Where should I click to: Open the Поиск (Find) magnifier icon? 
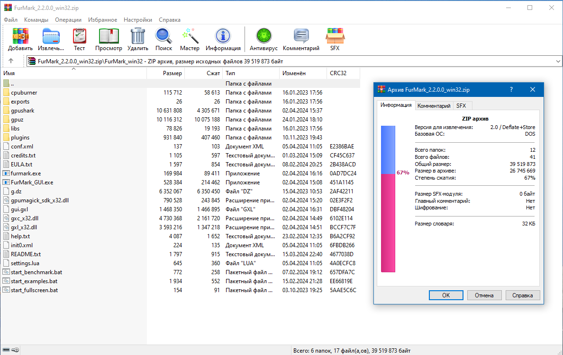point(163,36)
